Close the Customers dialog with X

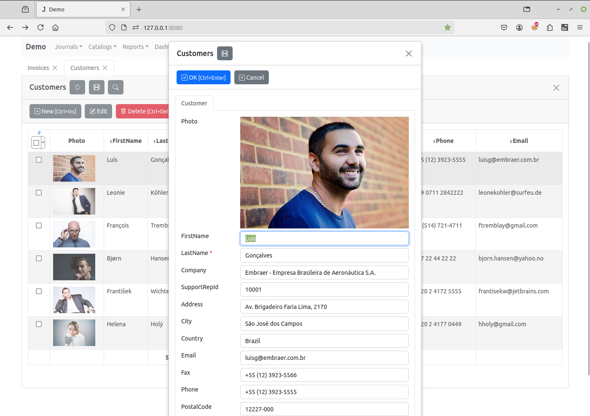point(409,54)
